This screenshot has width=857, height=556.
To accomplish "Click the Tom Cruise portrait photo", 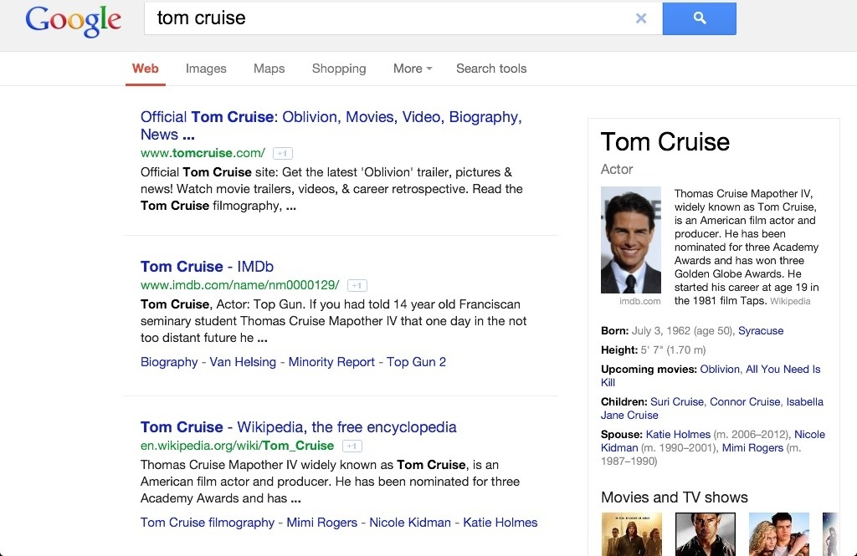I will click(x=631, y=240).
